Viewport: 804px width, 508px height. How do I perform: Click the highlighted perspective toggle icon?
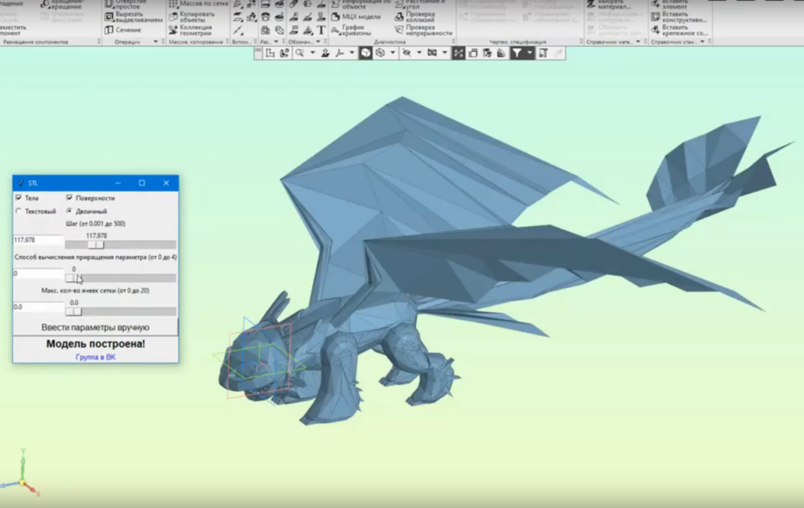click(x=459, y=53)
